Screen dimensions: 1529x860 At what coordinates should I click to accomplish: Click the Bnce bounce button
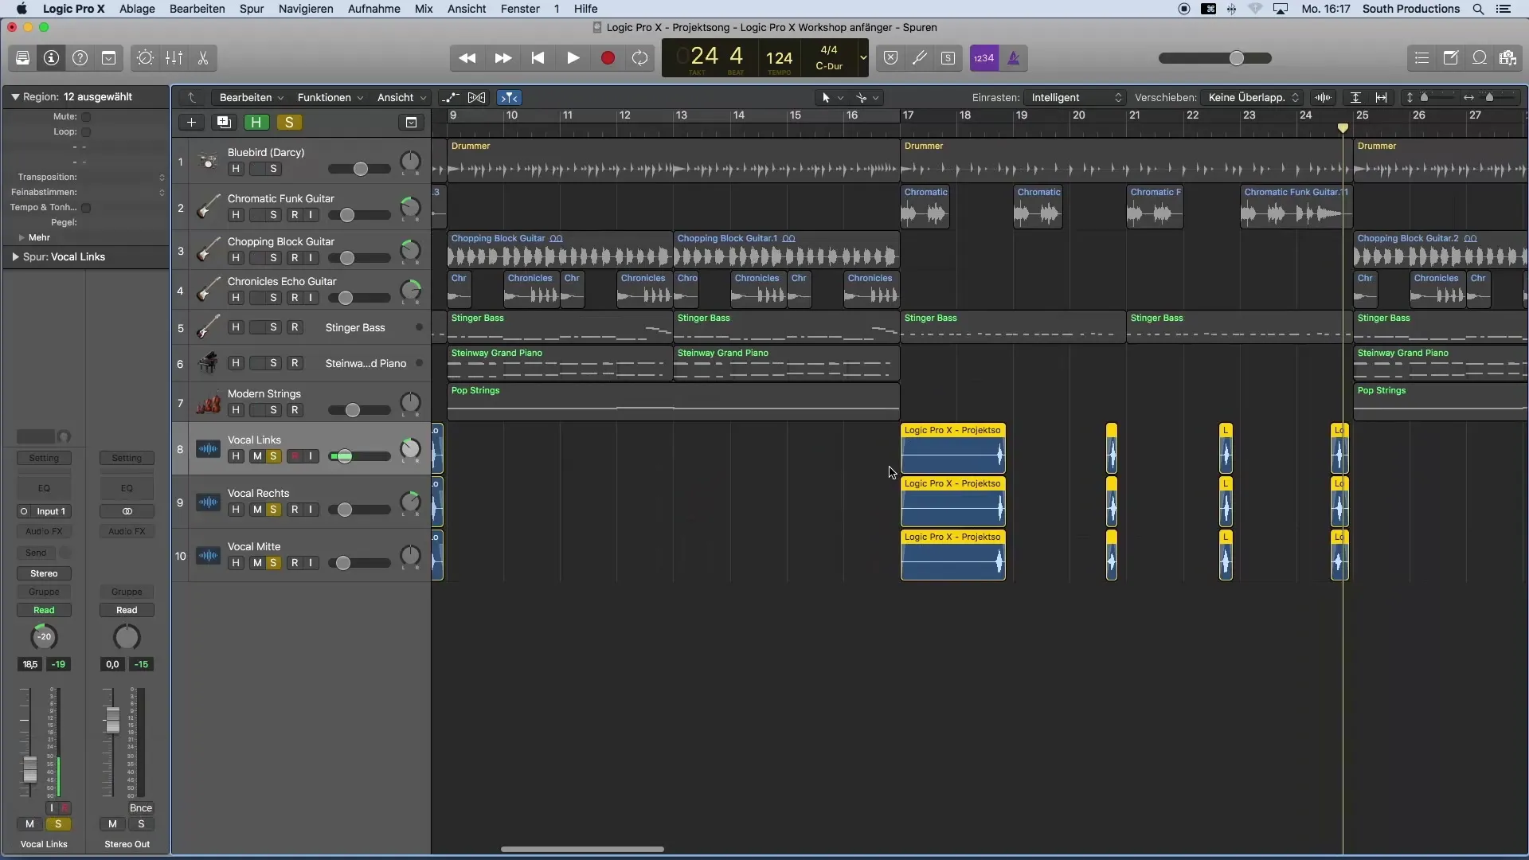coord(141,808)
